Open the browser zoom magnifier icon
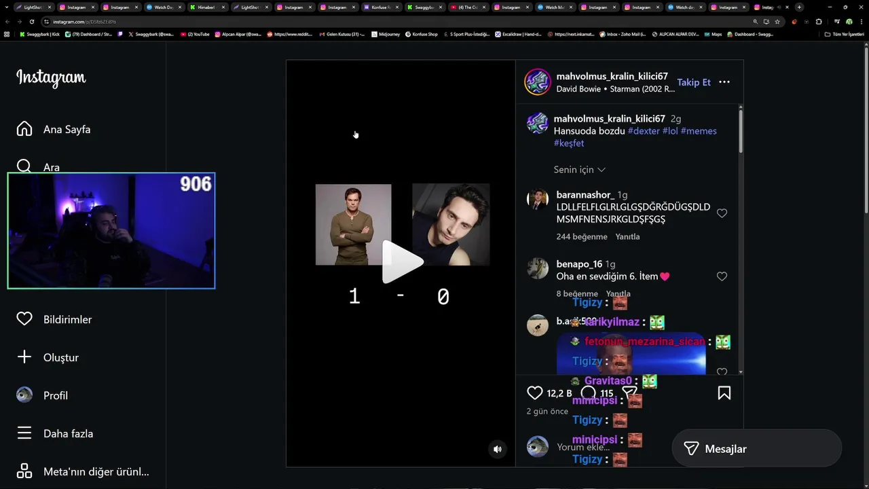The height and width of the screenshot is (489, 869). point(756,22)
